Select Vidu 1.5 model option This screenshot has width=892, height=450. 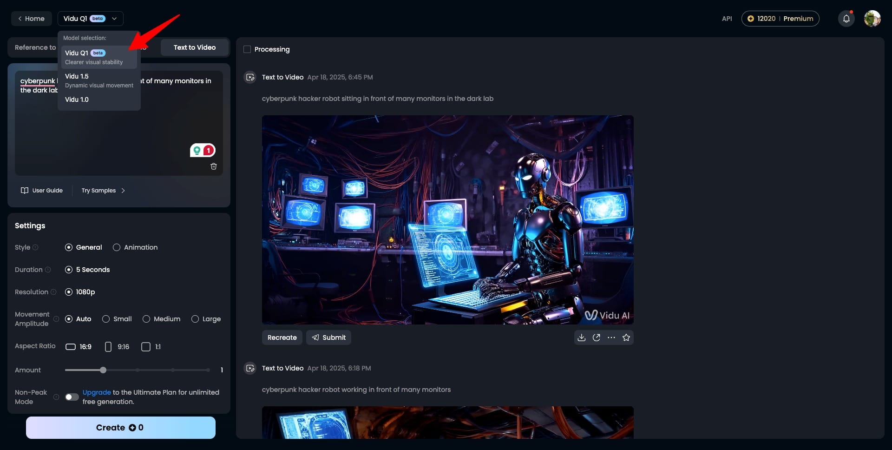pyautogui.click(x=99, y=80)
